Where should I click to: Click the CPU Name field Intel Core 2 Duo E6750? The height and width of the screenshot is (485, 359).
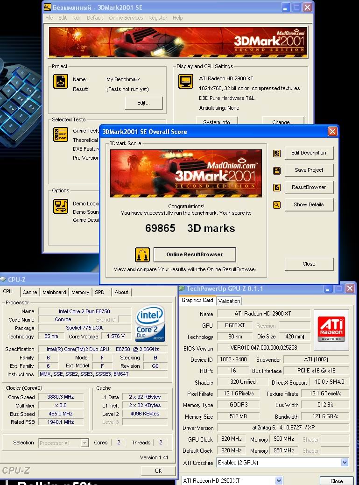click(x=84, y=311)
